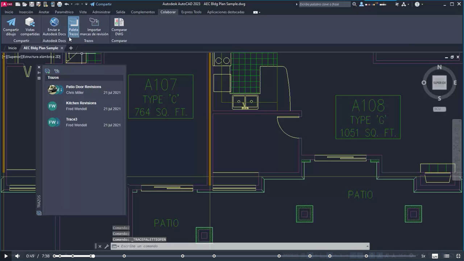Click the new trace icon in Trazos palette
Screen dimensions: 464x261
47,71
